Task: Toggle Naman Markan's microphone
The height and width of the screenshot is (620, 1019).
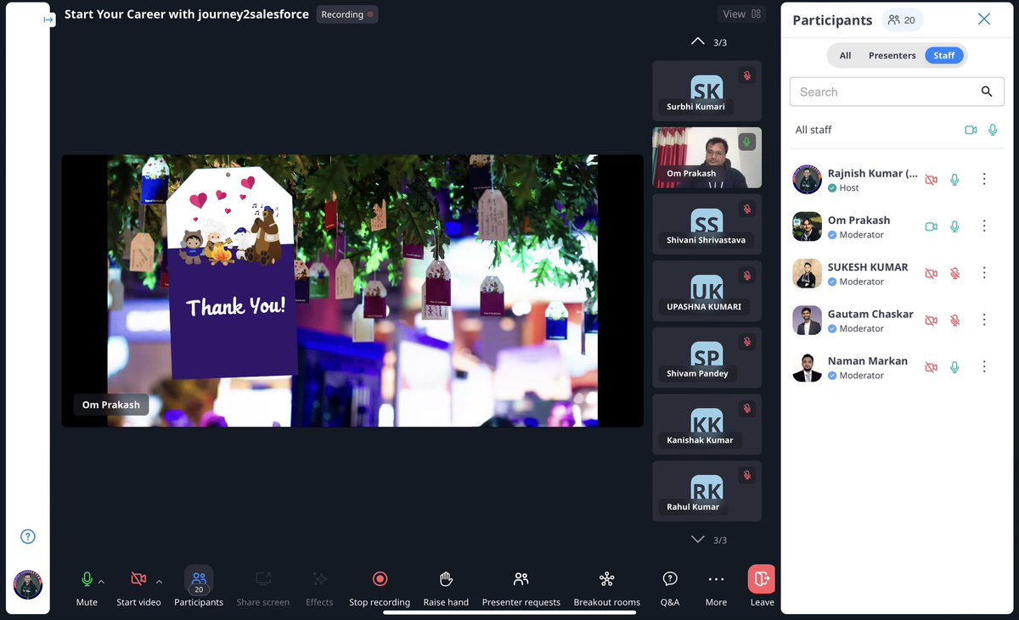Action: (954, 367)
